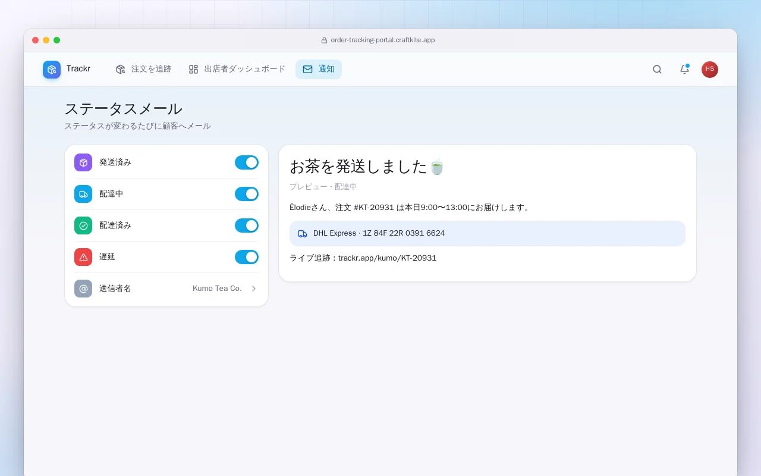Click the green window maximize button
This screenshot has width=761, height=476.
coord(56,40)
